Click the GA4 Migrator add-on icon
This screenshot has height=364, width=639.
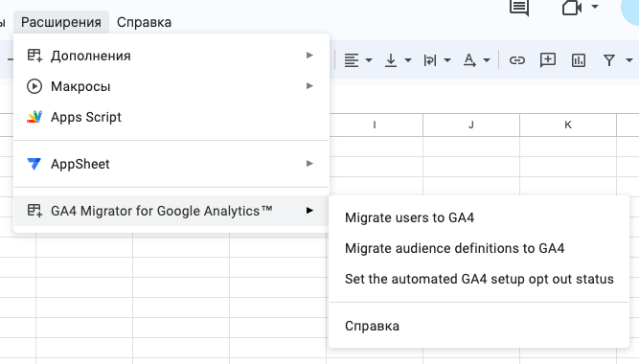pyautogui.click(x=34, y=211)
